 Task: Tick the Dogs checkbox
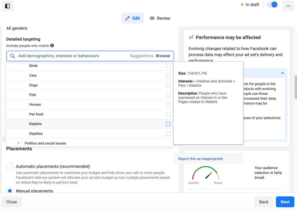coord(168,85)
